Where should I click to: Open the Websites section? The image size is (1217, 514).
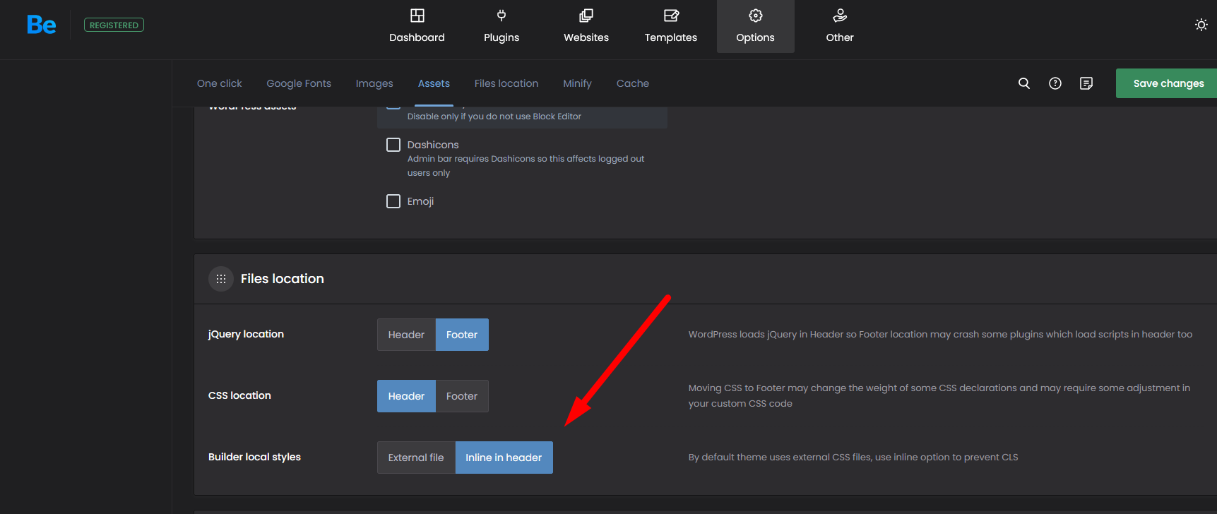pyautogui.click(x=586, y=26)
